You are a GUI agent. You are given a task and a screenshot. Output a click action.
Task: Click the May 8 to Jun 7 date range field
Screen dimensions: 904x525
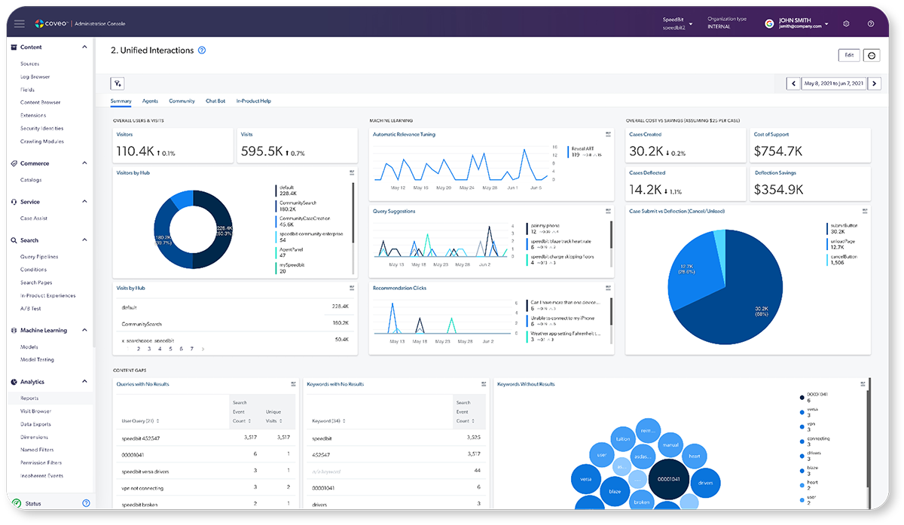(832, 83)
